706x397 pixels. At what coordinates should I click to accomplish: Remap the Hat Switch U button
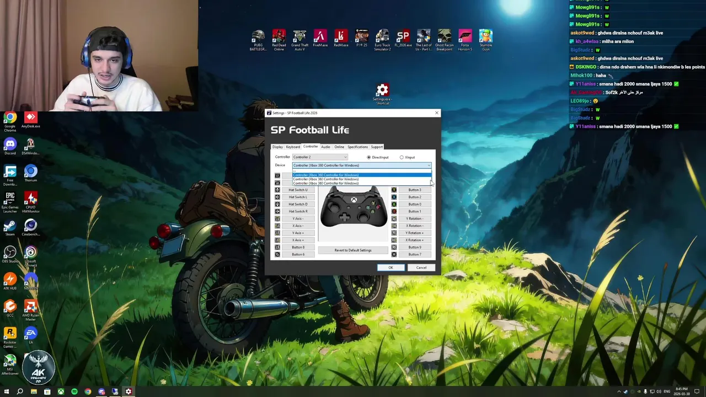298,190
